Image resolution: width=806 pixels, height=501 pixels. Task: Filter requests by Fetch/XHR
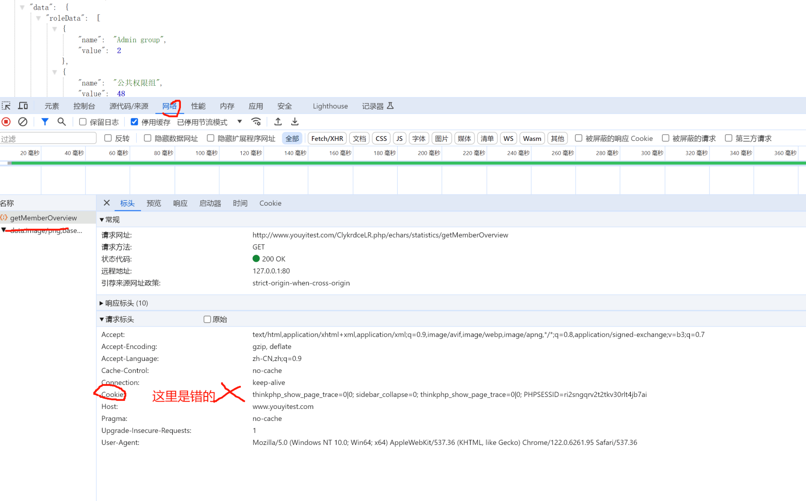point(327,139)
